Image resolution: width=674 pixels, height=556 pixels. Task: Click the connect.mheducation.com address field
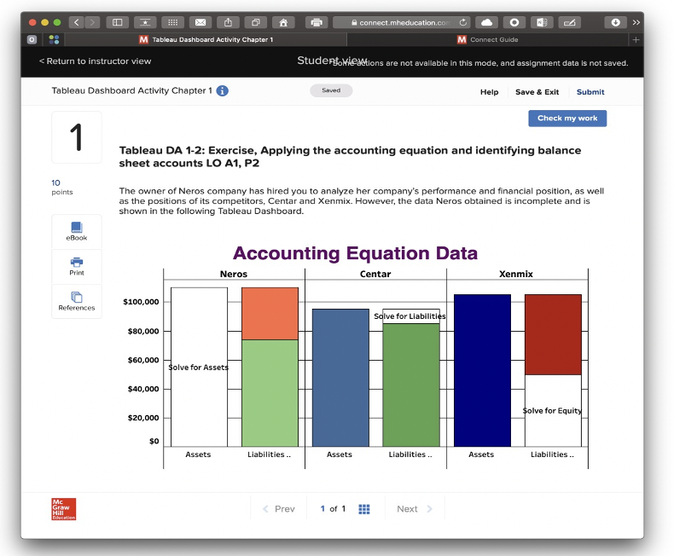(402, 22)
